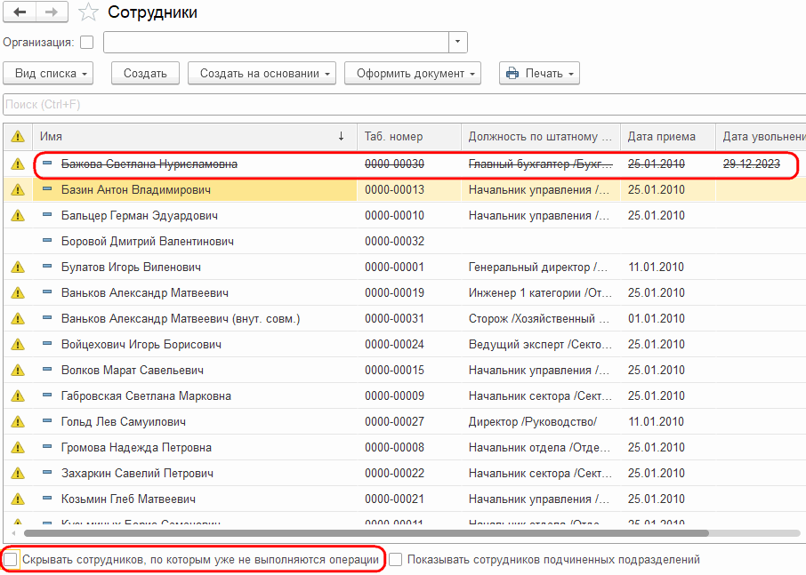Click the row marker icon beside Захаркин Савелий Петрович

47,473
